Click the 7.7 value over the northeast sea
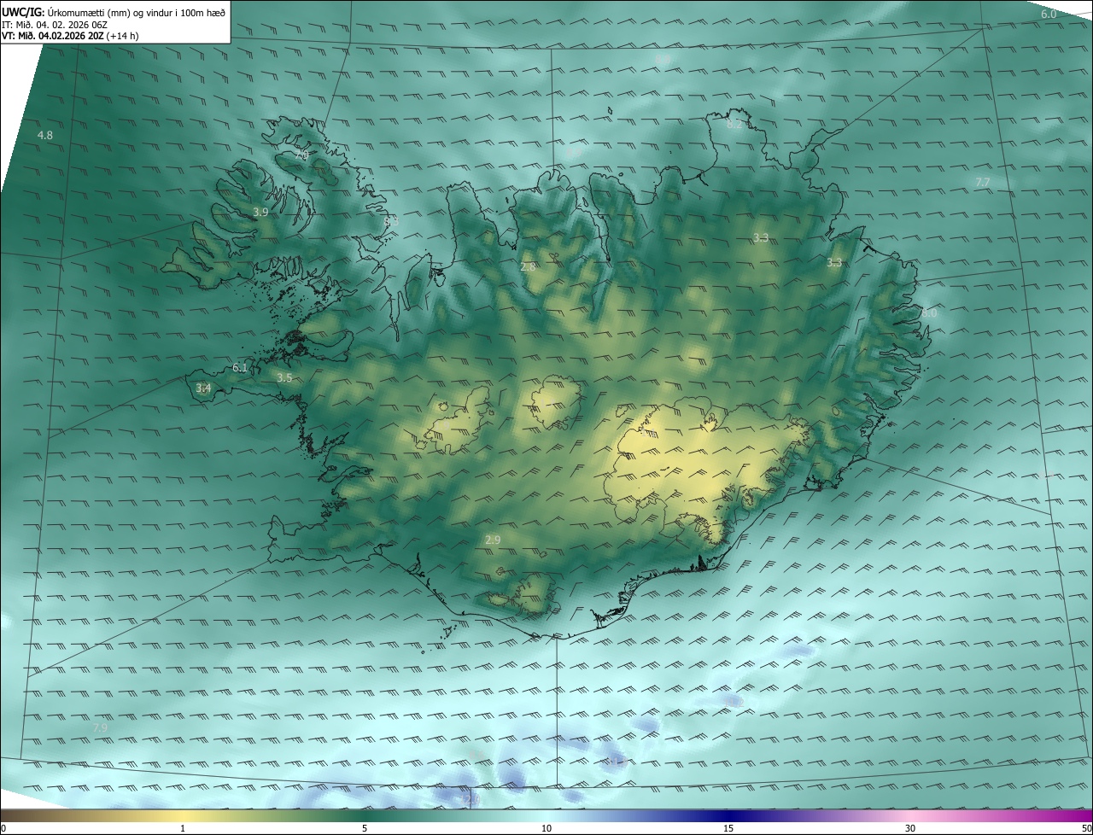 982,183
